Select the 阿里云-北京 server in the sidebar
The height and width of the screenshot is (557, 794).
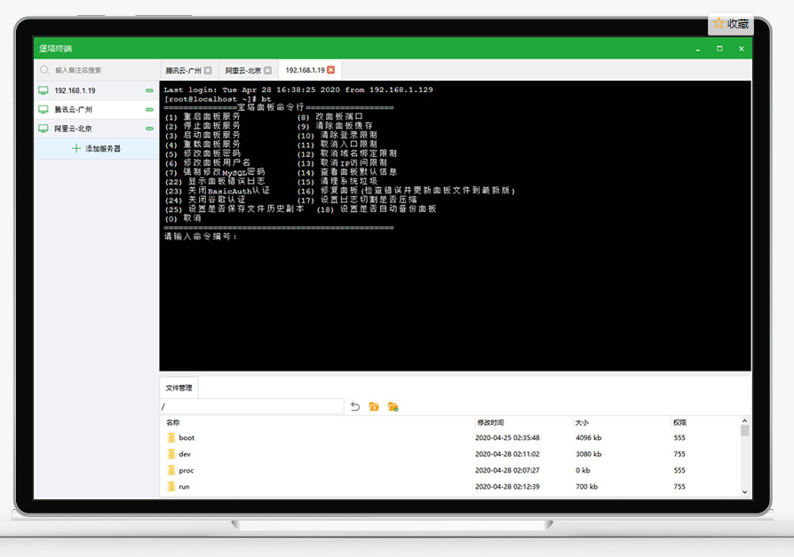click(x=96, y=129)
